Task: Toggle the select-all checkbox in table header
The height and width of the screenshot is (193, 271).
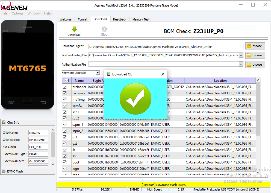Action: click(x=67, y=80)
